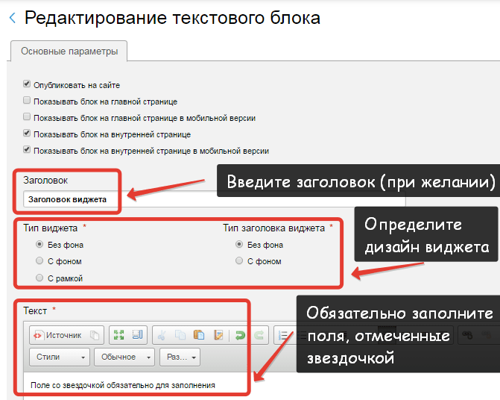Open the 'Раз...' font size dropdown
The image size is (500, 400).
tap(182, 357)
